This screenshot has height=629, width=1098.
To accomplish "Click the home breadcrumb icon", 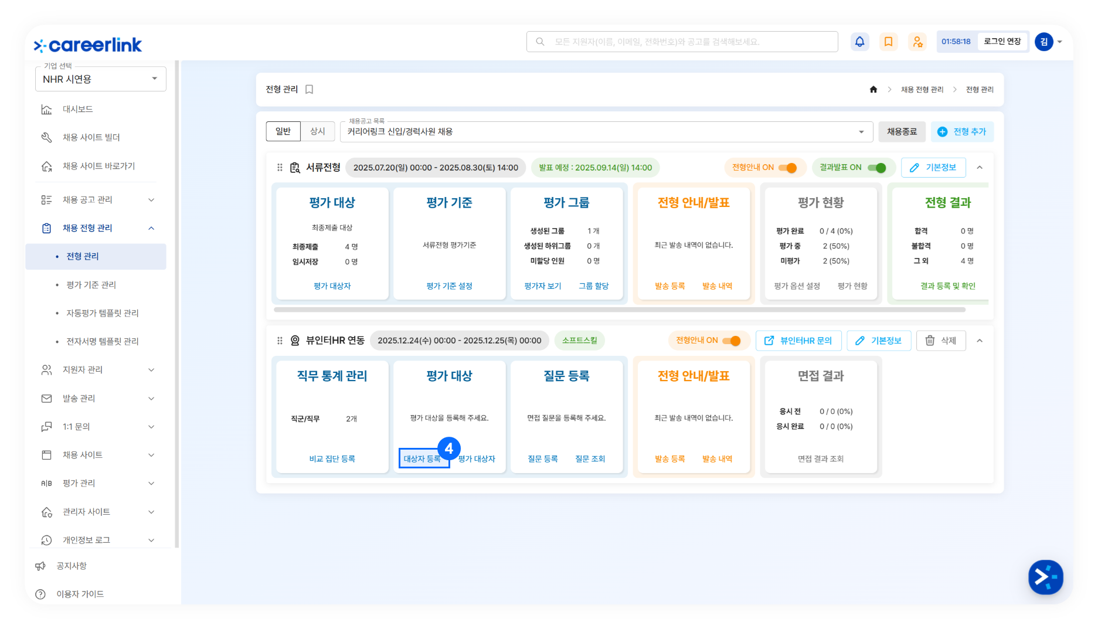I will pos(873,90).
